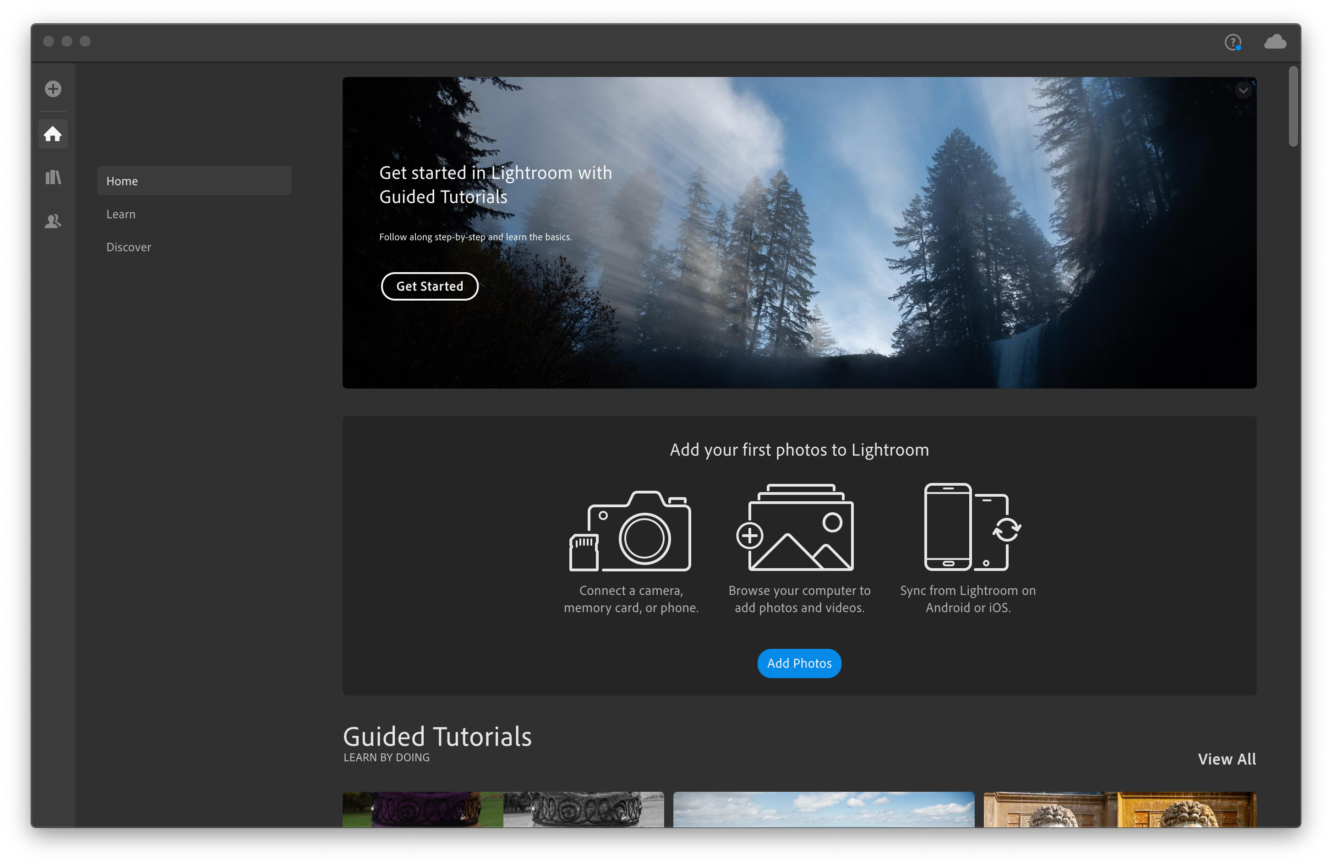Click 'Sync from Lightroom on Android or iOS.' text
The image size is (1332, 866).
[968, 599]
